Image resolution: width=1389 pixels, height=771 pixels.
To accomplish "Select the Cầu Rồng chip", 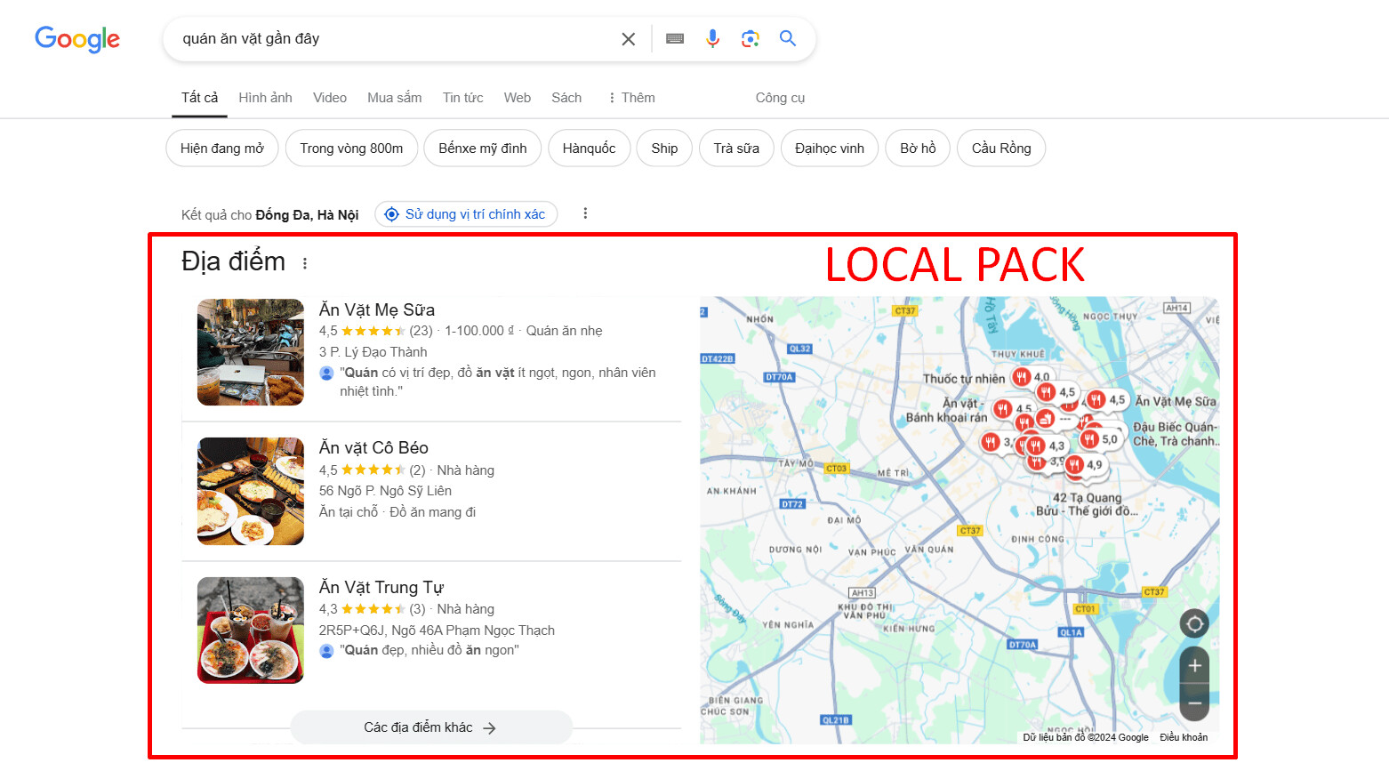I will tap(1001, 149).
